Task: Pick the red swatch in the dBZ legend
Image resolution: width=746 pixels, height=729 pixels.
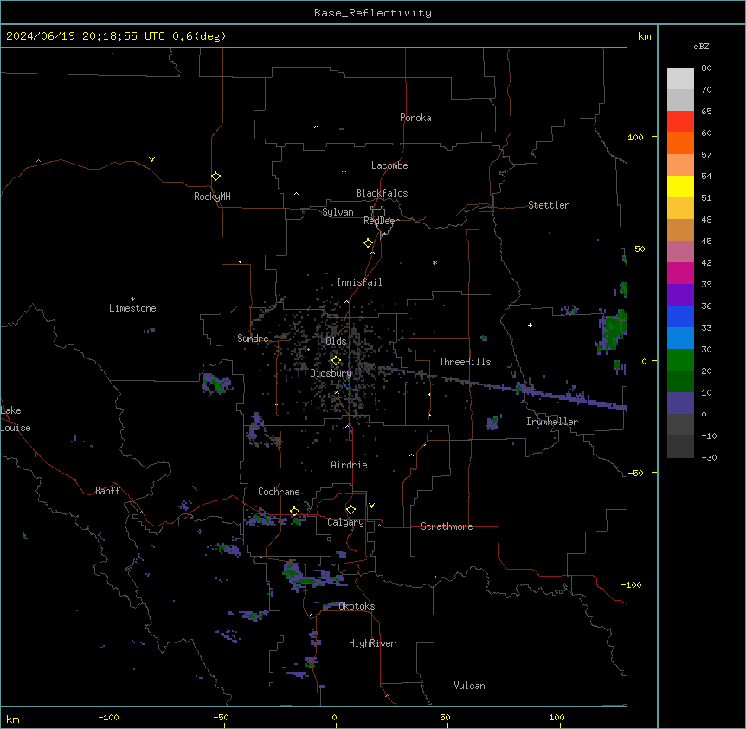Action: tap(680, 121)
